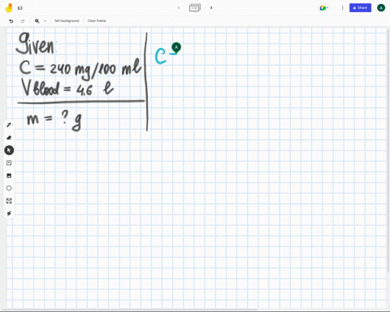The image size is (390, 312).
Task: Choose the Select arrow tool
Action: click(9, 150)
